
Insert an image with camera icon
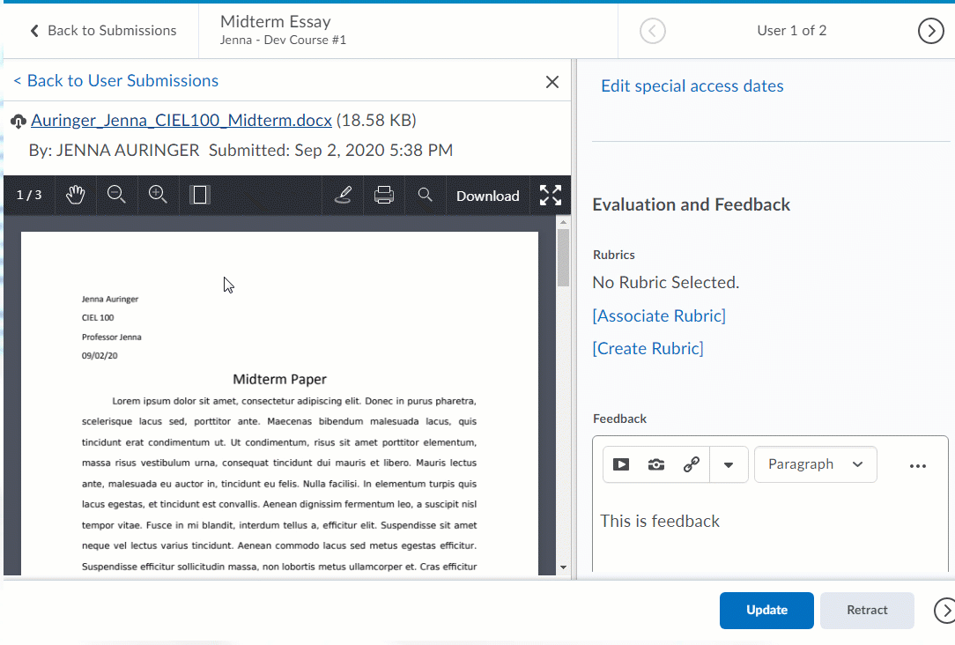656,464
